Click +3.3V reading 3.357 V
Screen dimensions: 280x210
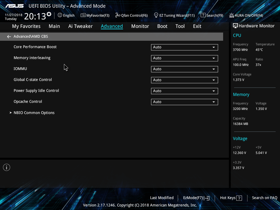pos(238,168)
